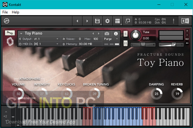Screen dimensions: 193x128
Task: Open instrument edit mode with wrench icon
Action: click(x=10, y=33)
